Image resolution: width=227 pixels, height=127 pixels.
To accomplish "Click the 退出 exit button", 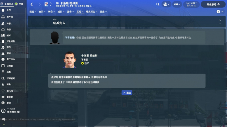I will click(127, 93).
